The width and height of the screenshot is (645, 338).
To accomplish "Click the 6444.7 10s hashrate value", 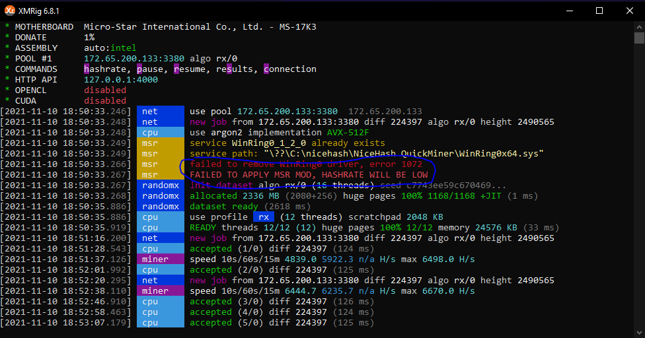I will click(x=300, y=290).
